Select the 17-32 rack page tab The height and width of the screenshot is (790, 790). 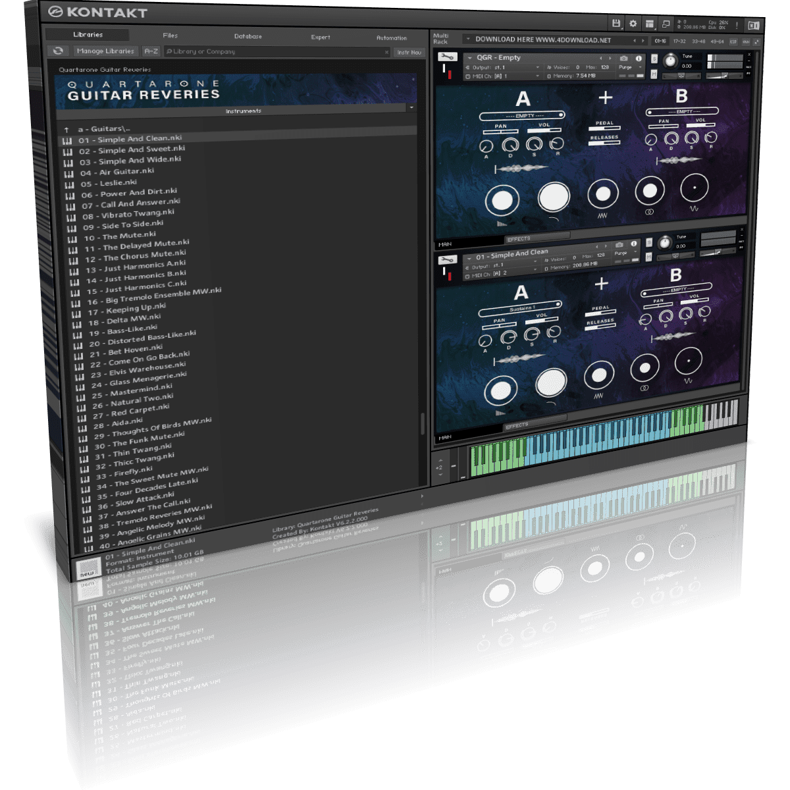(679, 41)
